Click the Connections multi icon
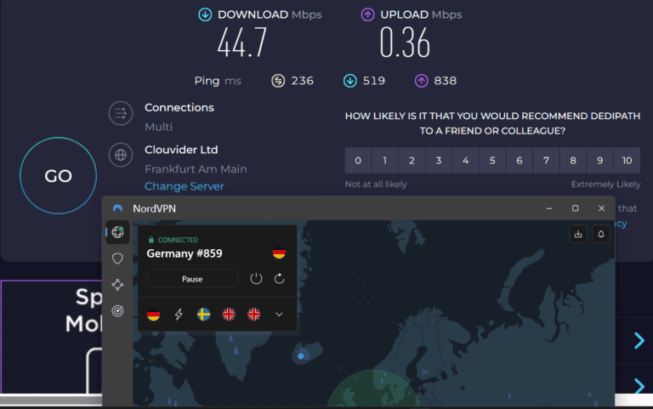 click(x=121, y=113)
